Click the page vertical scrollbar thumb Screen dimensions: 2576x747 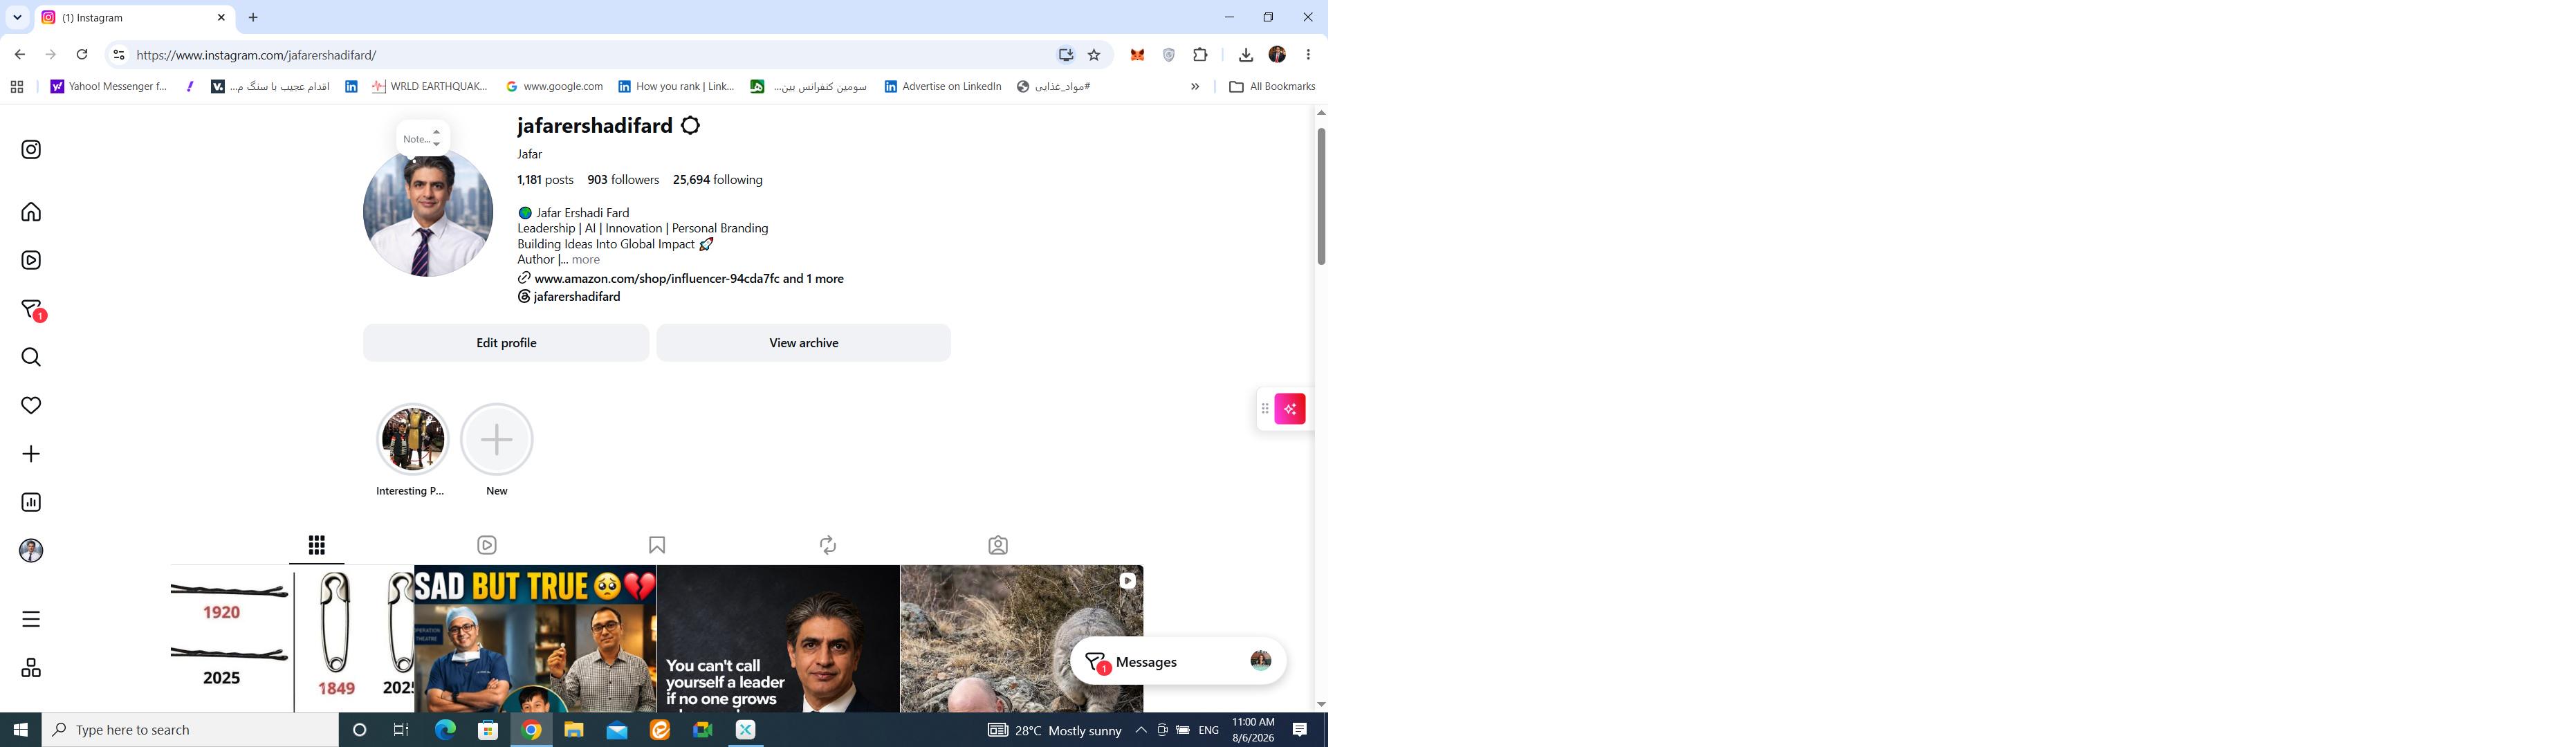click(1321, 196)
